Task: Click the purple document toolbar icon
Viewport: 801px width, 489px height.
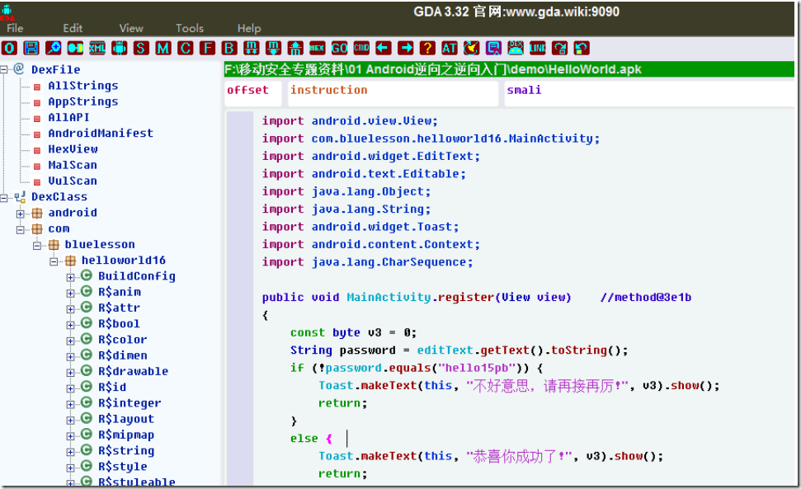Action: 493,48
